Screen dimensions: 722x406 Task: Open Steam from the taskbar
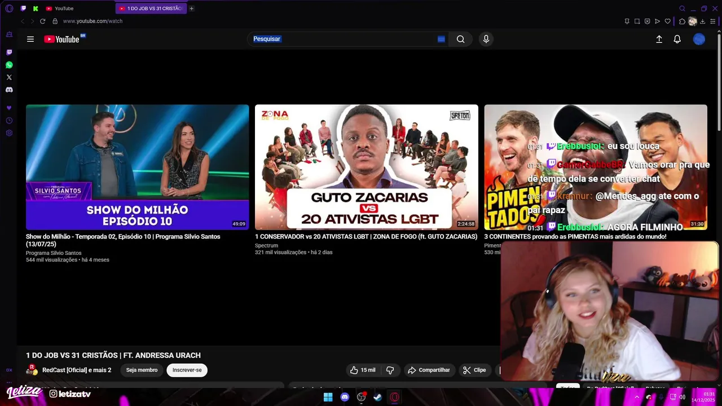[x=378, y=397]
